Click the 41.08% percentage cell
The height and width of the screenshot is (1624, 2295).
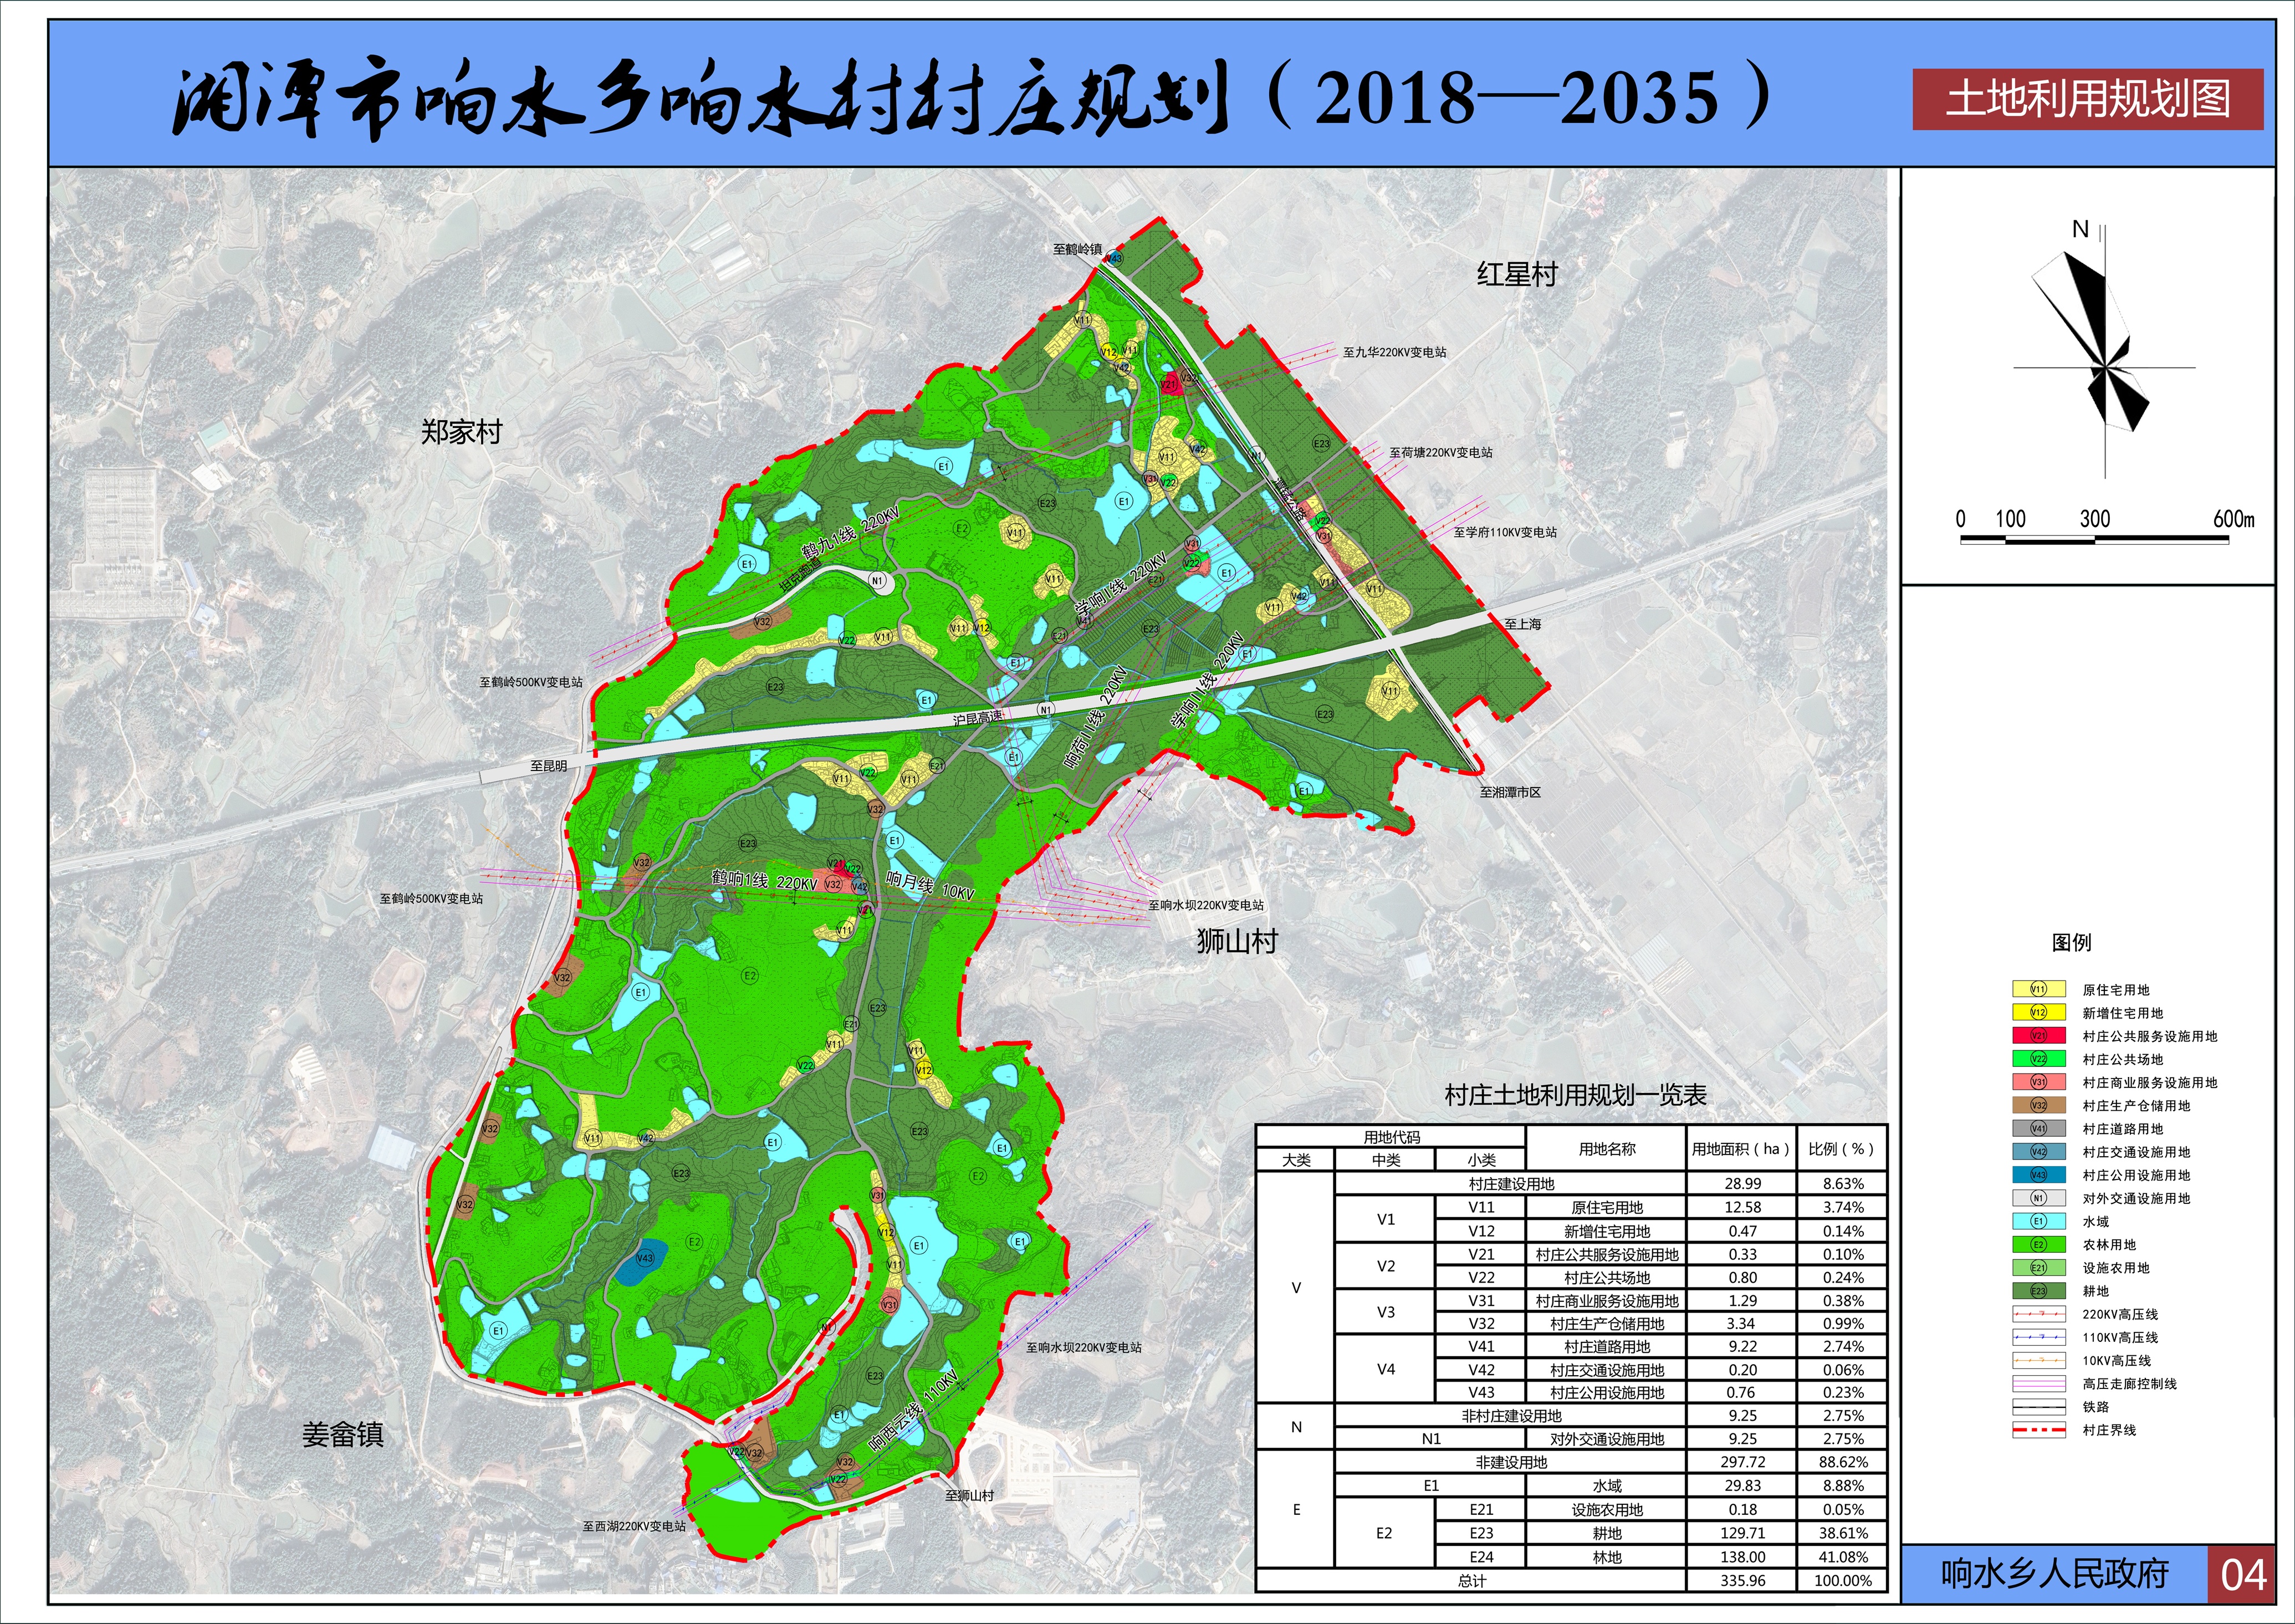click(1843, 1557)
